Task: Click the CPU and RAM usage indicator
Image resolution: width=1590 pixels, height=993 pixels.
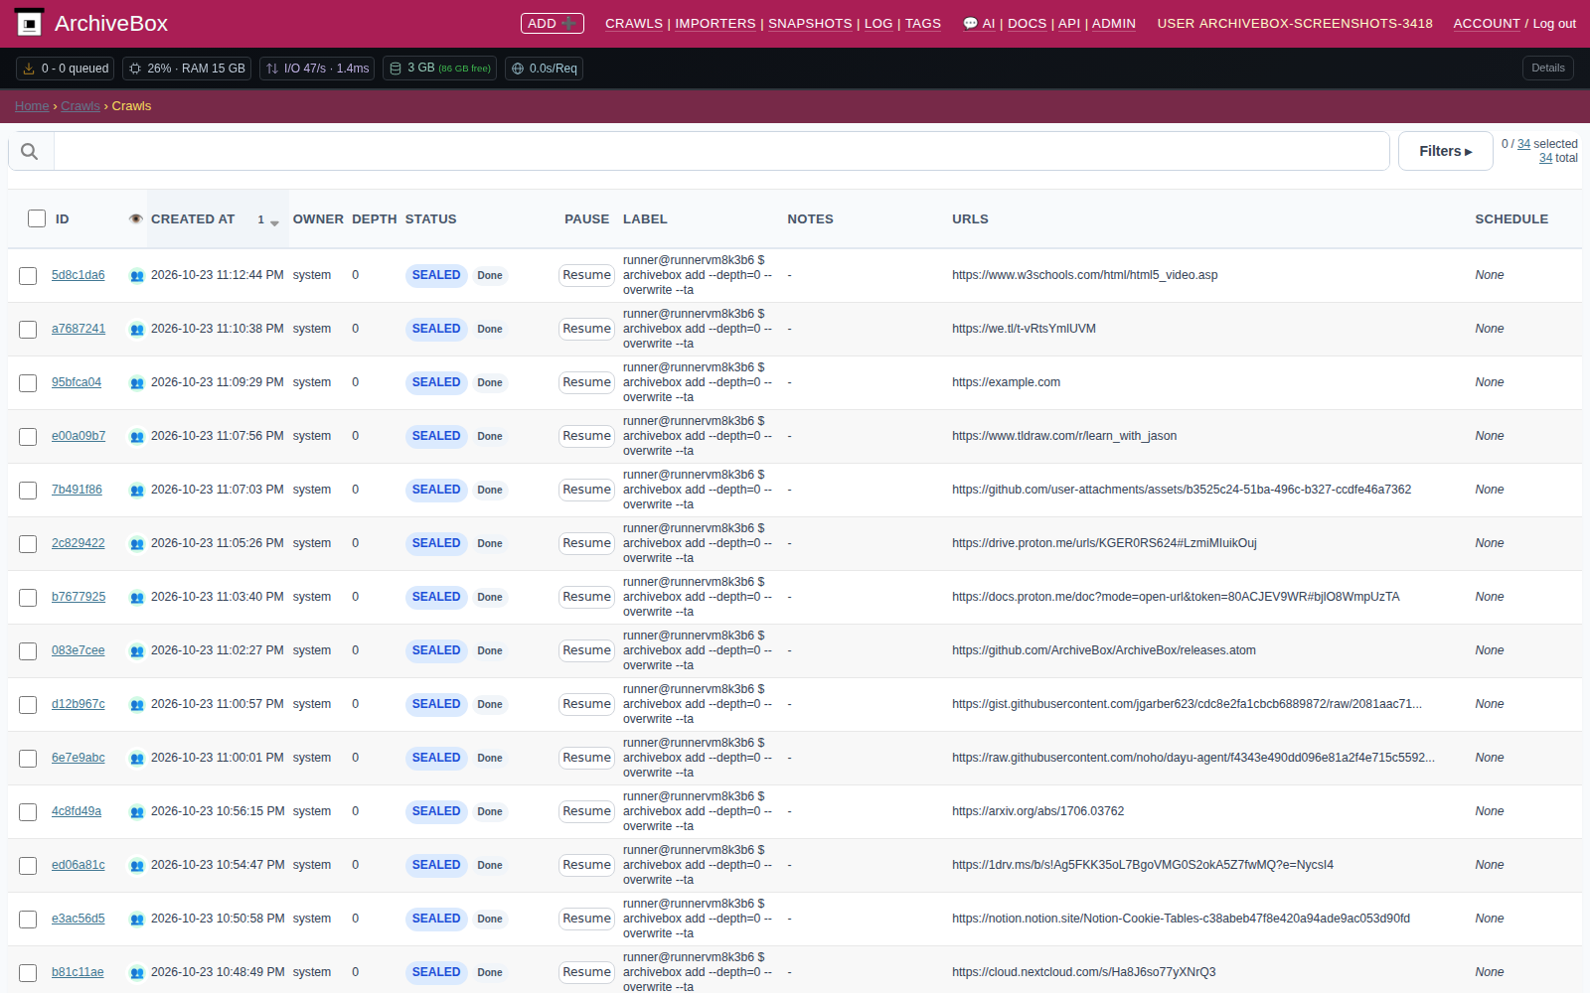Action: (188, 69)
